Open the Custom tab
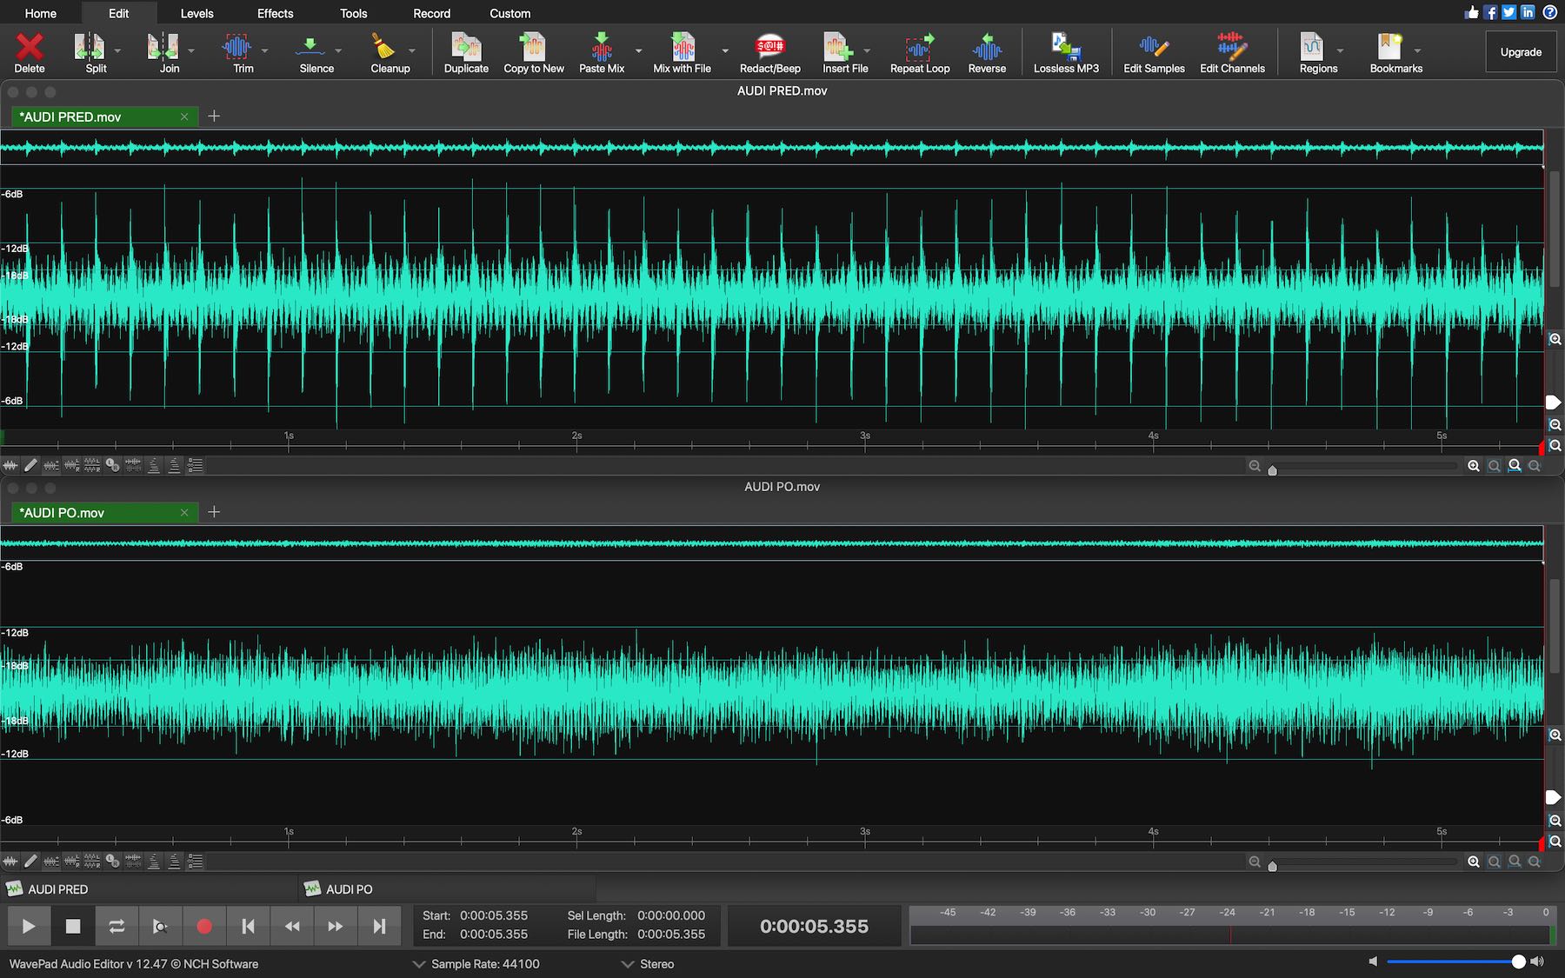Image resolution: width=1565 pixels, height=978 pixels. pyautogui.click(x=509, y=13)
